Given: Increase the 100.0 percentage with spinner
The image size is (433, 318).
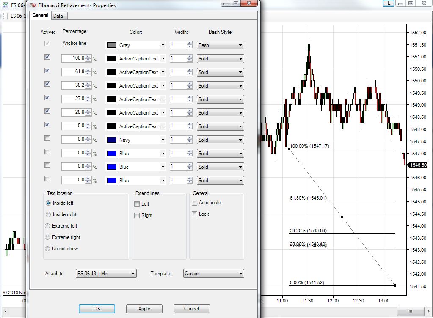Looking at the screenshot, I should pyautogui.click(x=88, y=57).
